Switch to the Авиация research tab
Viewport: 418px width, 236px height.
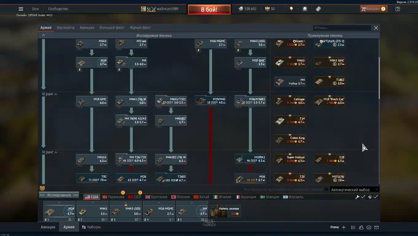tap(87, 28)
